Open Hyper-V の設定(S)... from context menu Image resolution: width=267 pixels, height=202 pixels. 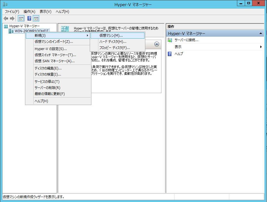[x=58, y=49]
